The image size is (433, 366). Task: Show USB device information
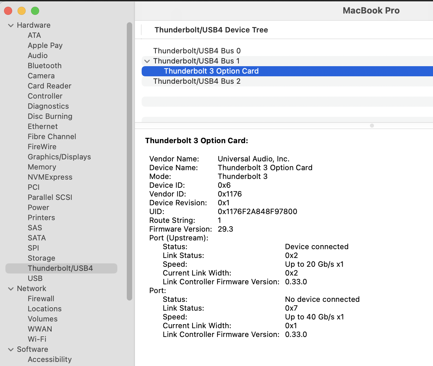(35, 279)
